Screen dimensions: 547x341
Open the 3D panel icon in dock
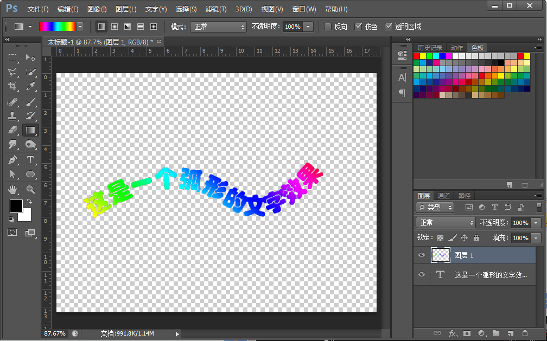point(402,54)
